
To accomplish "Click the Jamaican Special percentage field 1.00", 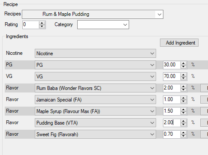I will (172, 99).
